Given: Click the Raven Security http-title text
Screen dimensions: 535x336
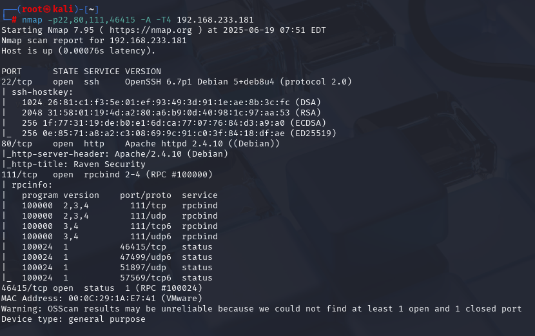Looking at the screenshot, I should [x=110, y=164].
